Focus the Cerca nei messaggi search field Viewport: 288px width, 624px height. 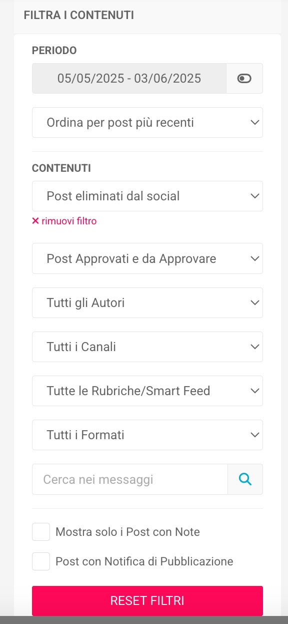(x=130, y=479)
